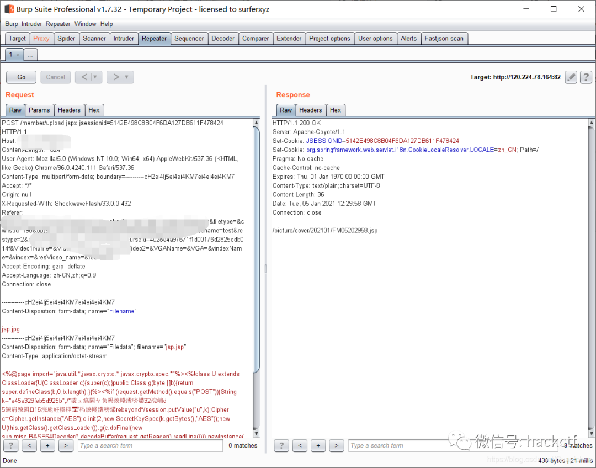Open the back history dropdown arrow

pos(95,77)
